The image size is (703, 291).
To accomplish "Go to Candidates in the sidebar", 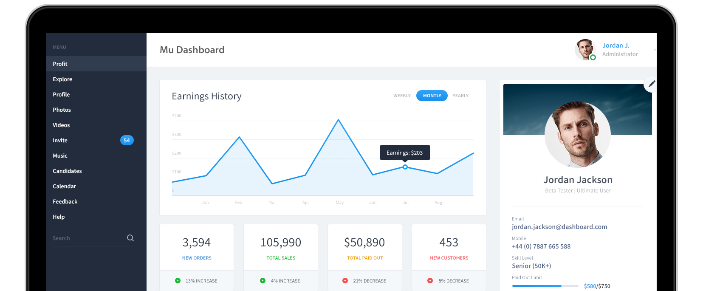I will [67, 171].
